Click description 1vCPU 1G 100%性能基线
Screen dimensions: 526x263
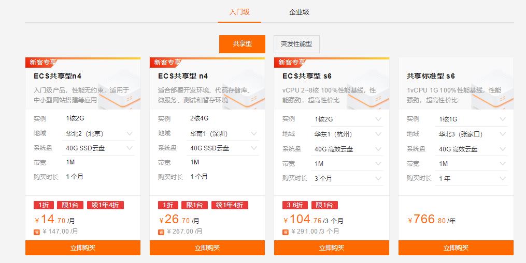coord(454,95)
